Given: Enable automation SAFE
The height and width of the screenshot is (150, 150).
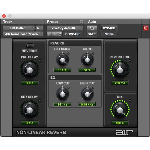Looking at the screenshot, I should tap(92, 34).
